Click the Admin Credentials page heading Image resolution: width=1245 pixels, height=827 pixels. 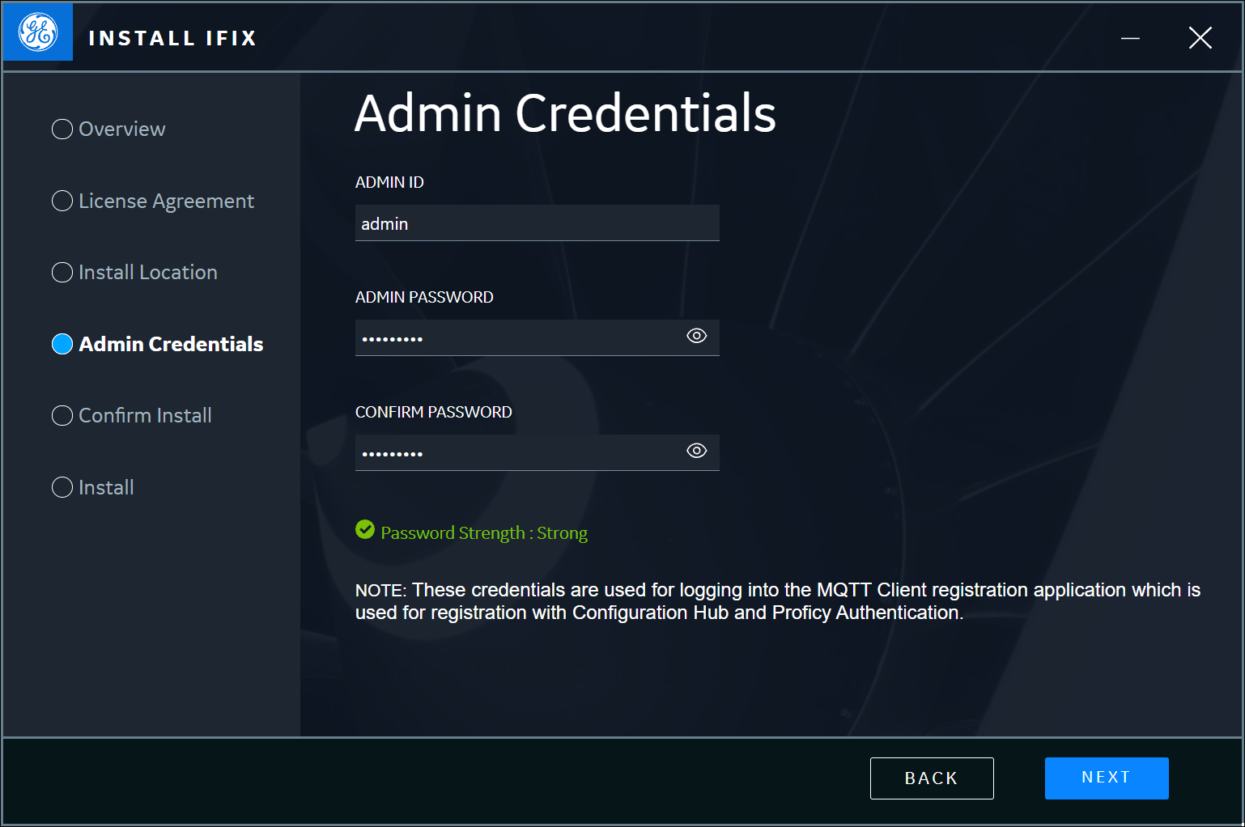[x=565, y=112]
